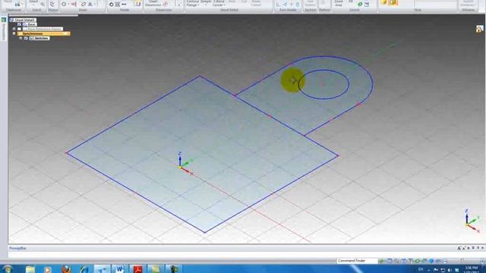
Task: Click the volume icon in system tray
Action: pyautogui.click(x=450, y=270)
